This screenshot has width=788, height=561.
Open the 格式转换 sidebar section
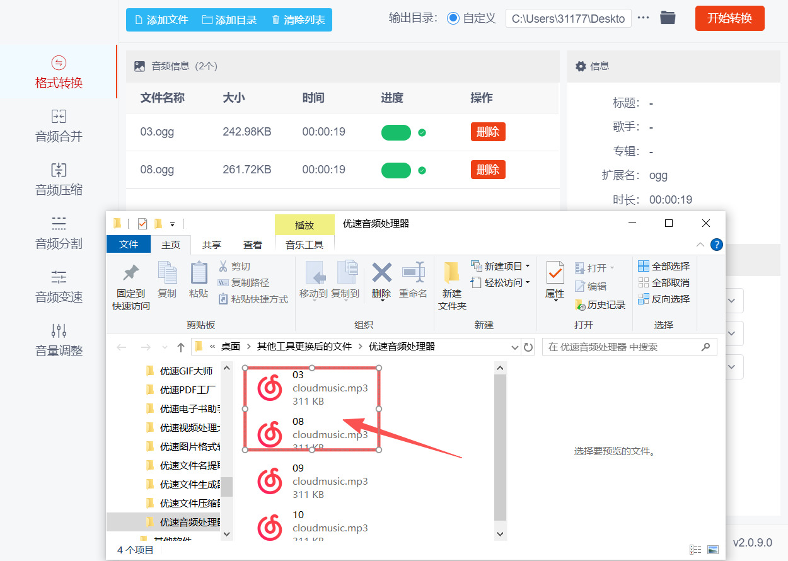point(59,72)
